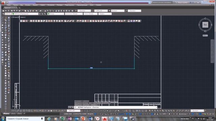Click in the command line input field
The width and height of the screenshot is (216, 121).
tap(116, 107)
